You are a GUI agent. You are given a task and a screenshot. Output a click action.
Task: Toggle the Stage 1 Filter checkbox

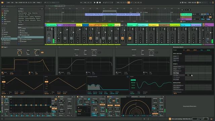(x=29, y=72)
